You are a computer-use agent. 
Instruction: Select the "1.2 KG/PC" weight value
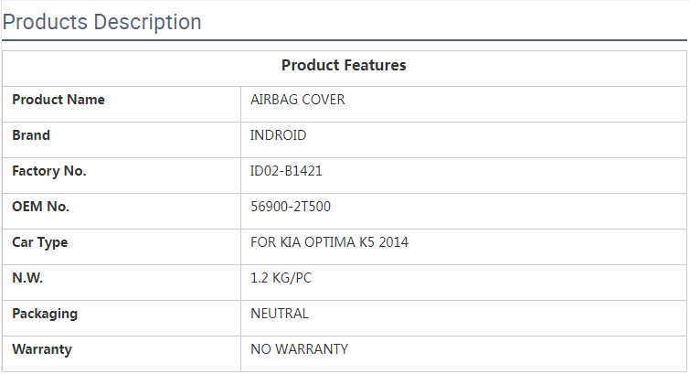281,278
